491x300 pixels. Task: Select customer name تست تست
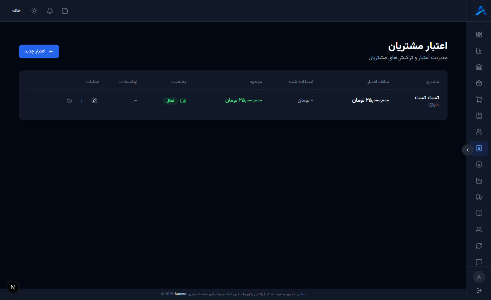427,98
